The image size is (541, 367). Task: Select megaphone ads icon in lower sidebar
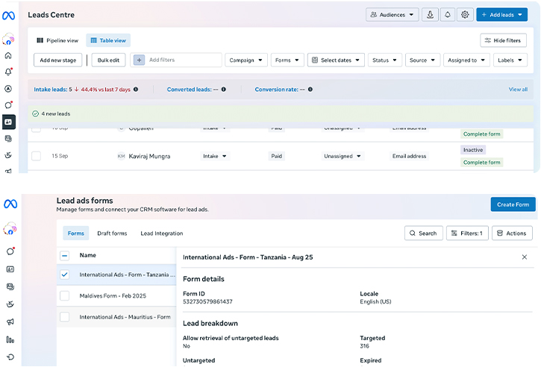coord(10,321)
